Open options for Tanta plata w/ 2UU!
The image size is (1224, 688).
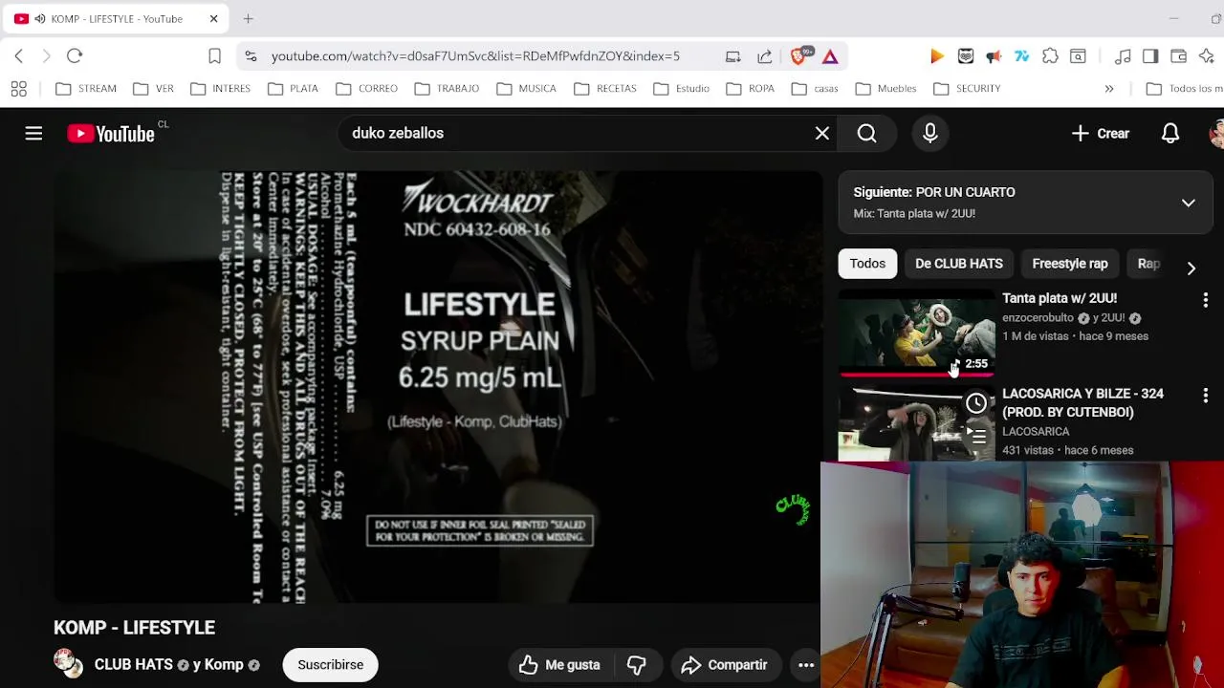[x=1205, y=300]
